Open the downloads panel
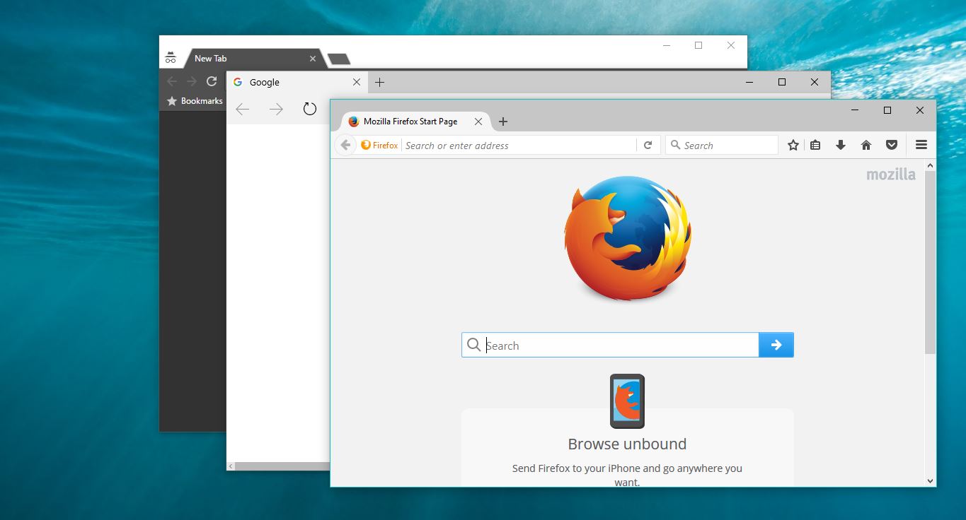 (x=841, y=145)
